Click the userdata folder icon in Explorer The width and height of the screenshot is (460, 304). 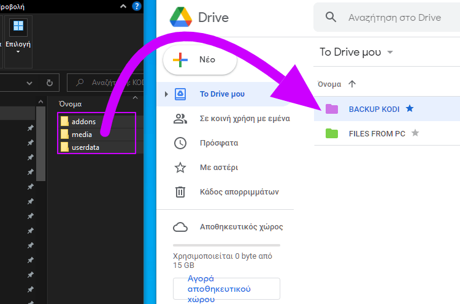coord(64,147)
